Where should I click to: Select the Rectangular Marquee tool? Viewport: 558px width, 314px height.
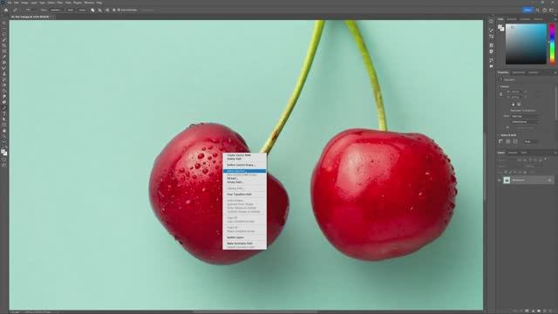tap(4, 29)
